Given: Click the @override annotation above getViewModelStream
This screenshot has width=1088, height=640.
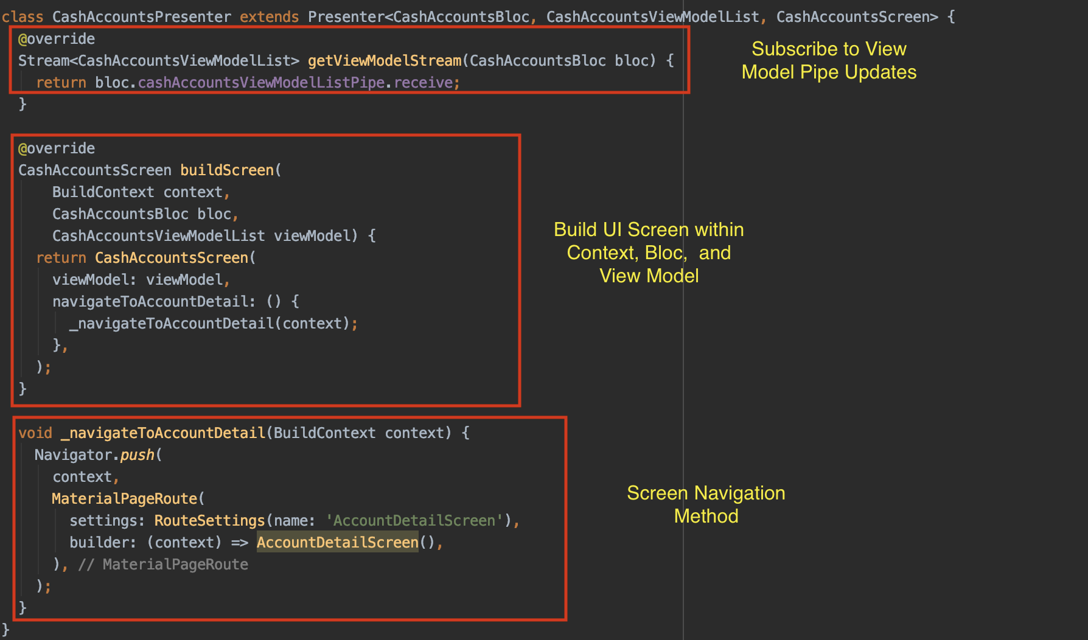Looking at the screenshot, I should point(57,39).
